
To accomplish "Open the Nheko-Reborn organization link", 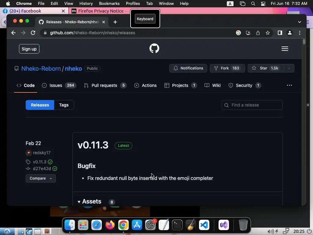I will 41,69.
